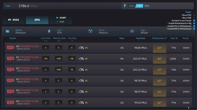This screenshot has height=110, width=197.
Task: Open the OC gauge icon on GPU #1
Action: pos(81,59)
